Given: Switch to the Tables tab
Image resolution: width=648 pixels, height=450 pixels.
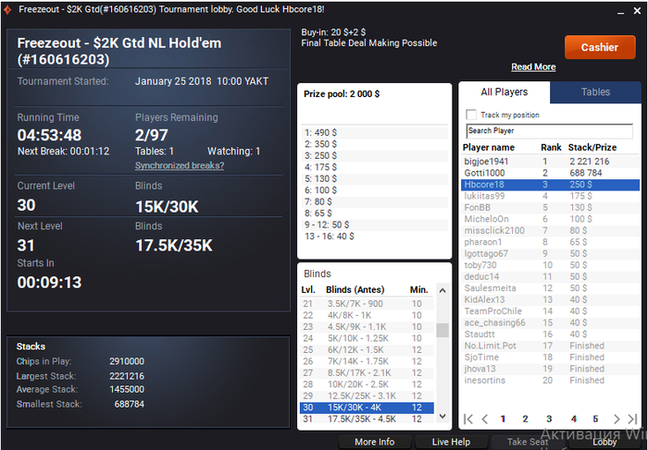Looking at the screenshot, I should pyautogui.click(x=595, y=92).
